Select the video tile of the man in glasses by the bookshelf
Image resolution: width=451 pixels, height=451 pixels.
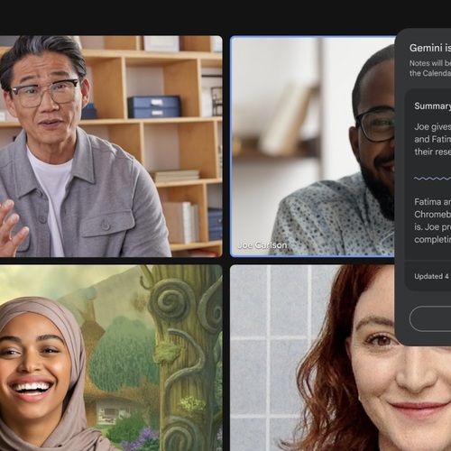[111, 146]
